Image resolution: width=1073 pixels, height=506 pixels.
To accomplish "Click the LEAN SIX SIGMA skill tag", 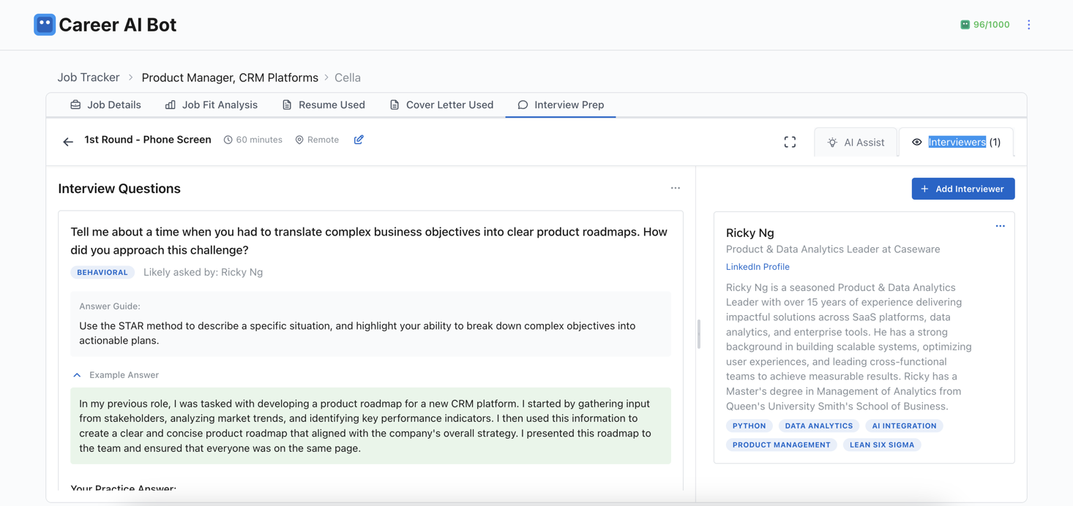I will click(882, 445).
